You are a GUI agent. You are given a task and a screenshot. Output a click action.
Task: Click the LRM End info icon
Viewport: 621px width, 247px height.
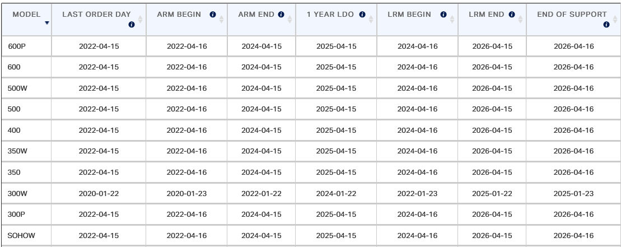tap(512, 14)
